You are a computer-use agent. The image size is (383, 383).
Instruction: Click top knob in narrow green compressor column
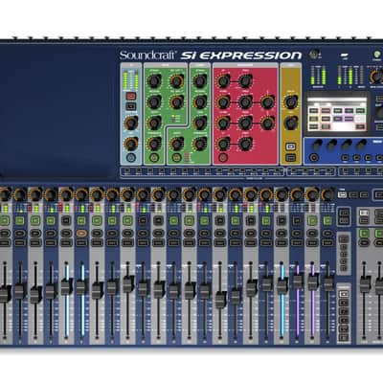click(x=200, y=80)
